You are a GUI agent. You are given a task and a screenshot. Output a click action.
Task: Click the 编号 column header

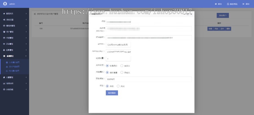click(x=41, y=23)
